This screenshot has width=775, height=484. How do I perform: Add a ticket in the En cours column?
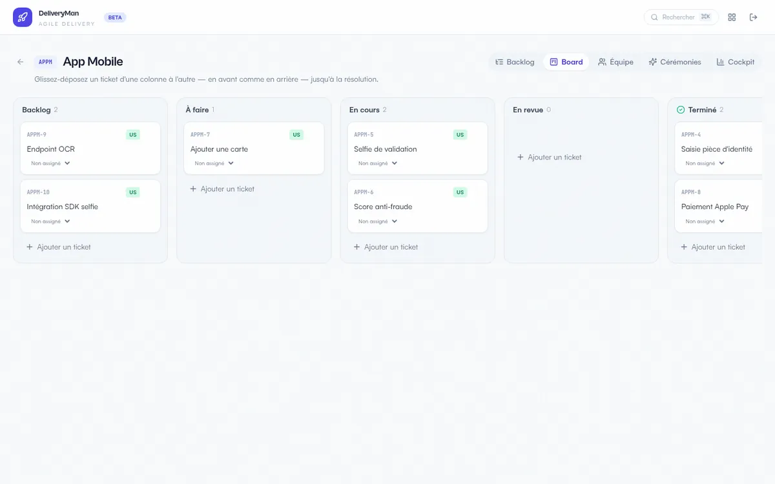click(x=386, y=247)
